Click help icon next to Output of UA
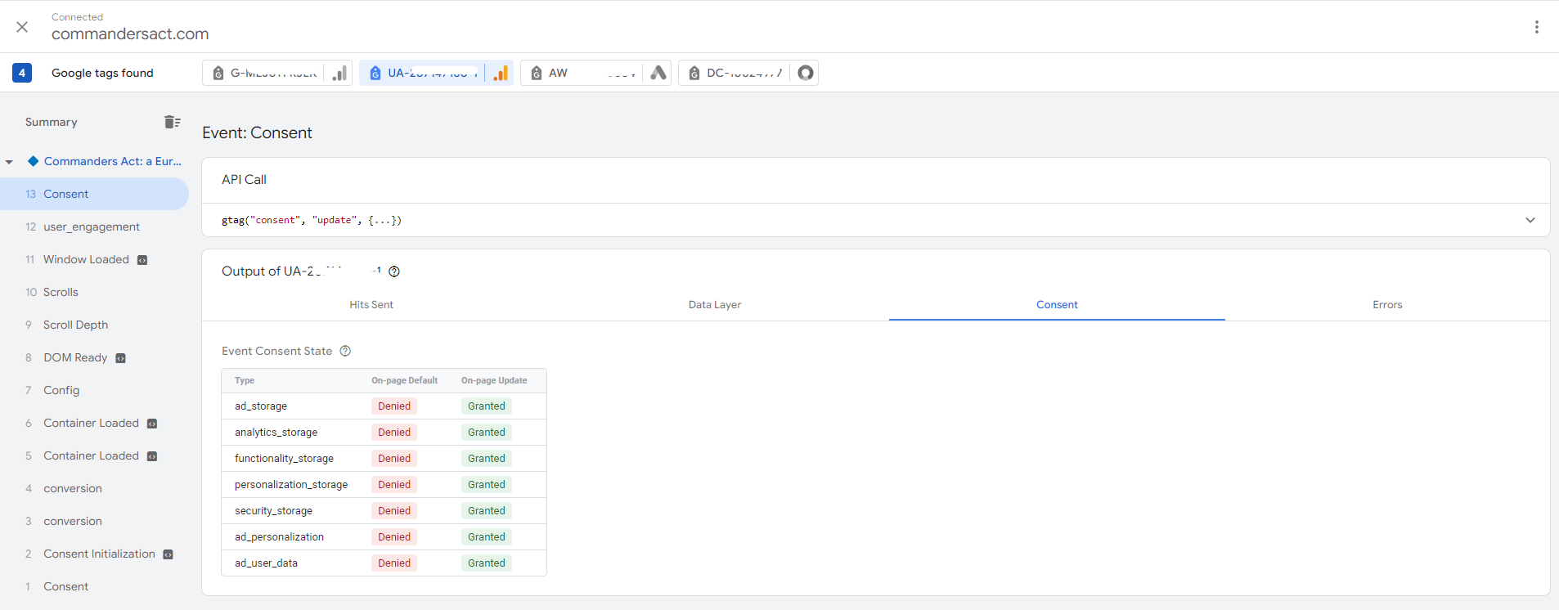The height and width of the screenshot is (610, 1559). (394, 271)
